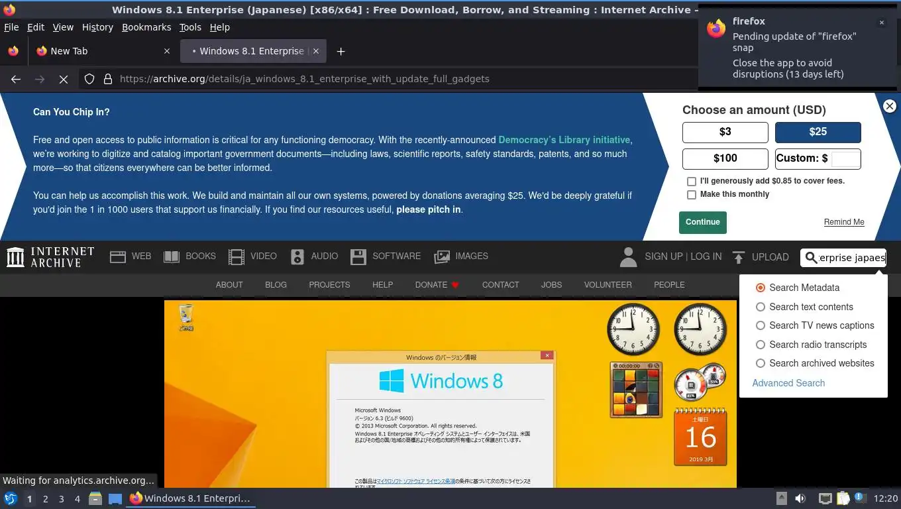Close the Firefox snap notification
Image resolution: width=901 pixels, height=509 pixels.
[x=881, y=23]
